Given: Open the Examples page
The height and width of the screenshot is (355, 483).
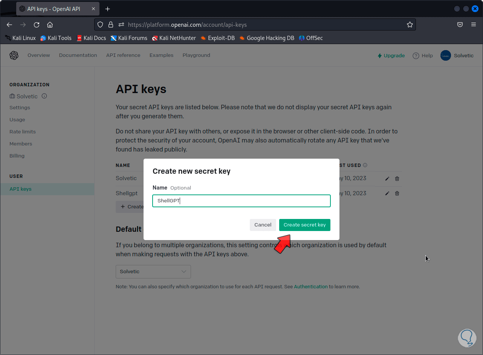Looking at the screenshot, I should 161,55.
